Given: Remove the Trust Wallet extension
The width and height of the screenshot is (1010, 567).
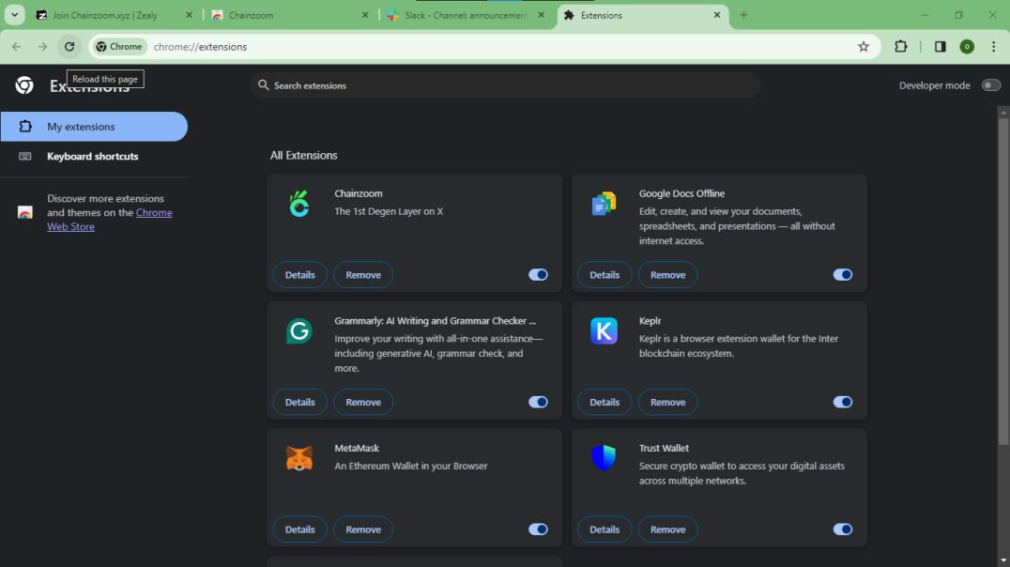Looking at the screenshot, I should tap(668, 529).
